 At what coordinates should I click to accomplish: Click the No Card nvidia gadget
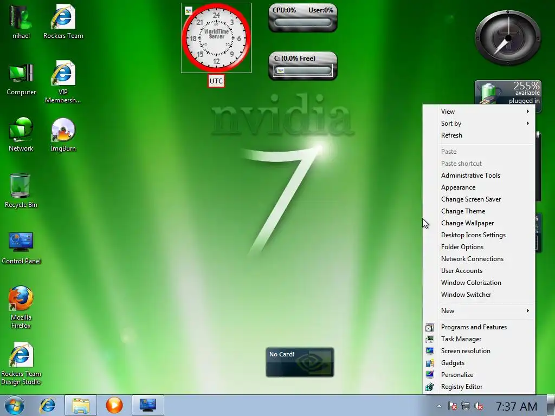[299, 362]
